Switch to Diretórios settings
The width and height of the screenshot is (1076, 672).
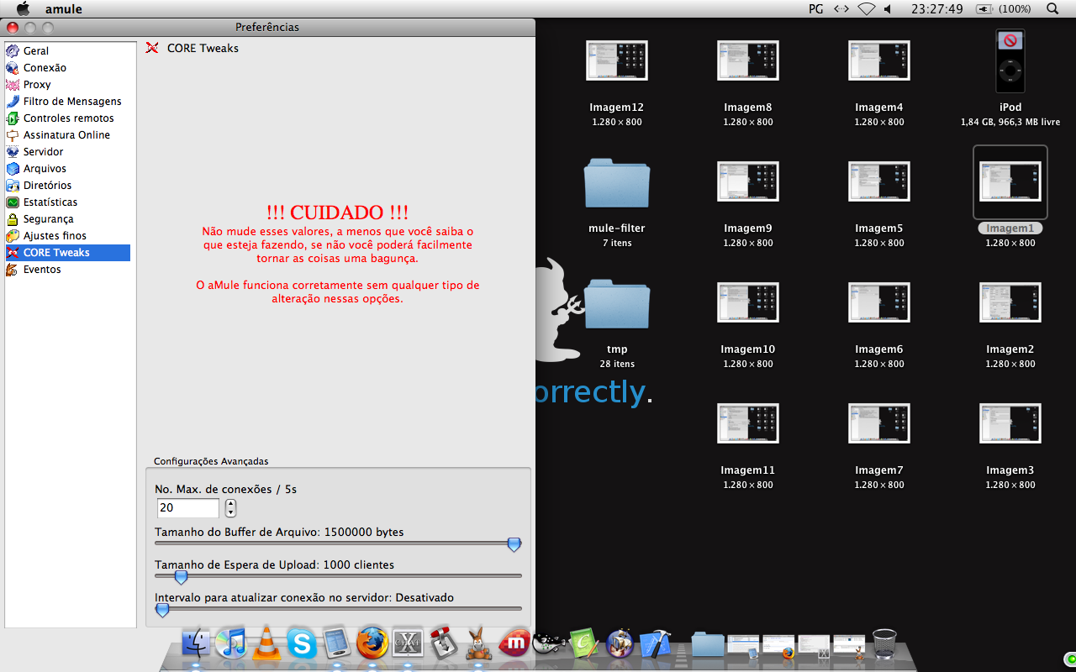47,186
